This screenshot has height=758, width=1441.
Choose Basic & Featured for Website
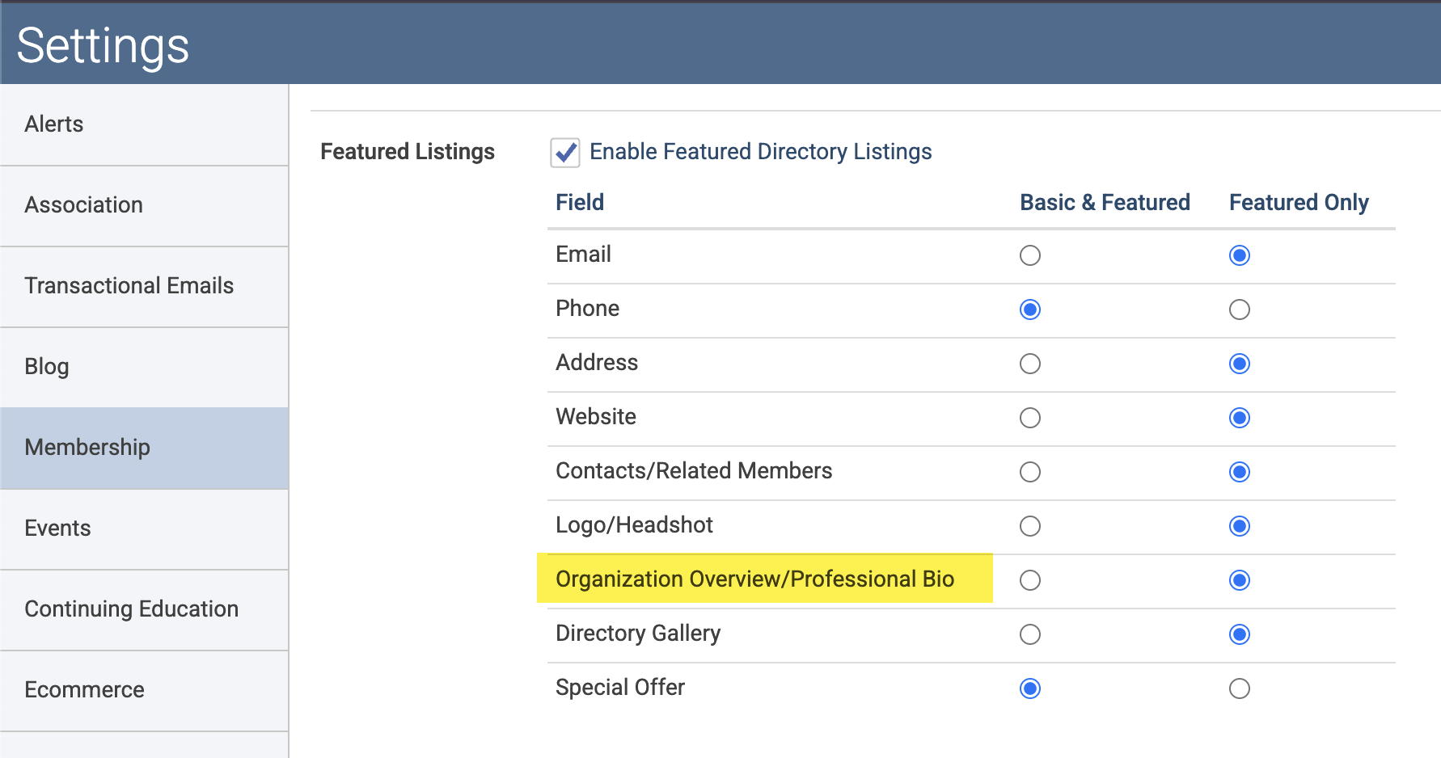point(1029,418)
